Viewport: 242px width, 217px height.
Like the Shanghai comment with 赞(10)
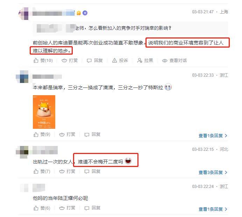[x=43, y=61]
